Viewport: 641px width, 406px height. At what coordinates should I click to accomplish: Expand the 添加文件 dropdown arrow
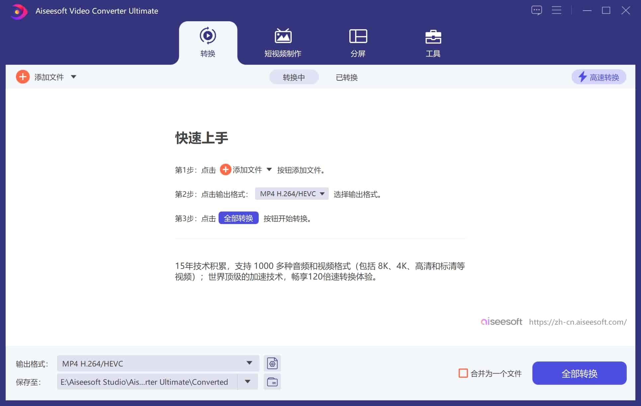pos(73,77)
